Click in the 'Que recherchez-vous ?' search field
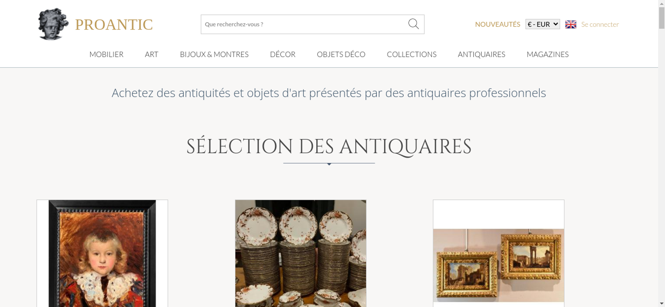This screenshot has width=665, height=307. 304,24
